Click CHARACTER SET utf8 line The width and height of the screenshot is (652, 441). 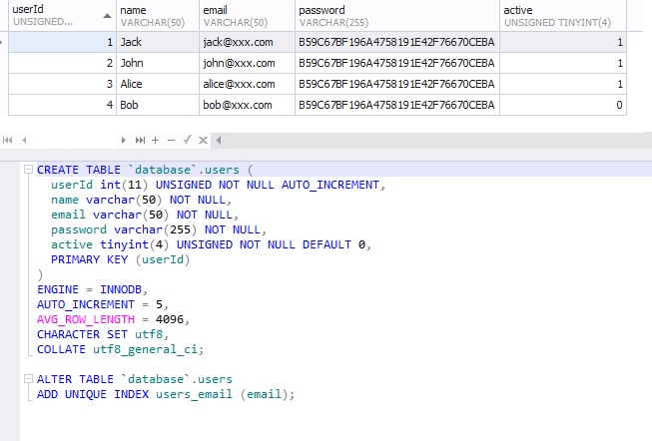click(x=102, y=334)
